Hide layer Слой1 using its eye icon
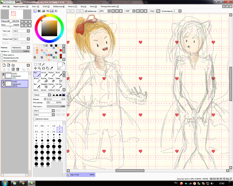 point(4,75)
